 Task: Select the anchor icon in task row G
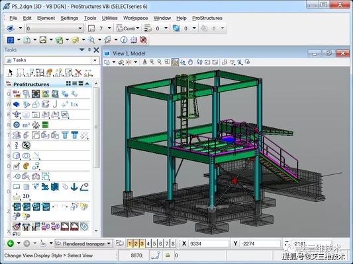74,187
